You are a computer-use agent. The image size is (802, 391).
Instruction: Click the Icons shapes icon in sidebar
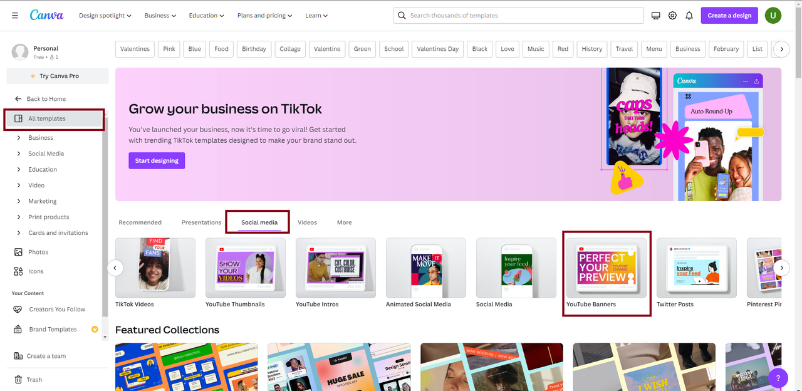tap(18, 271)
